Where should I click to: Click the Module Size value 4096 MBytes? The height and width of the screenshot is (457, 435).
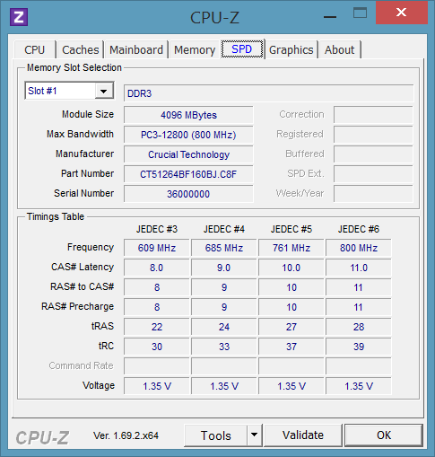point(188,115)
